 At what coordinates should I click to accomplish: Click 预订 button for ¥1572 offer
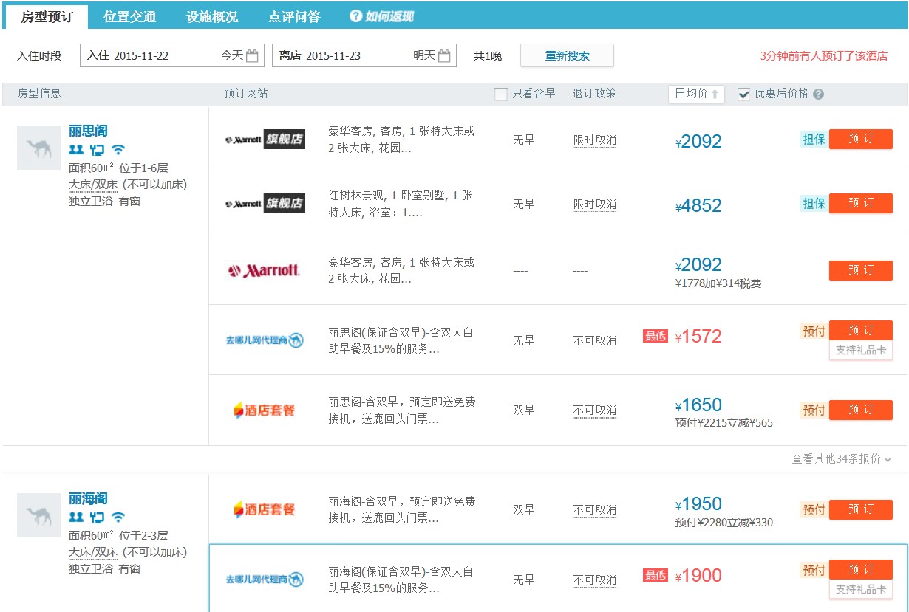[x=860, y=330]
